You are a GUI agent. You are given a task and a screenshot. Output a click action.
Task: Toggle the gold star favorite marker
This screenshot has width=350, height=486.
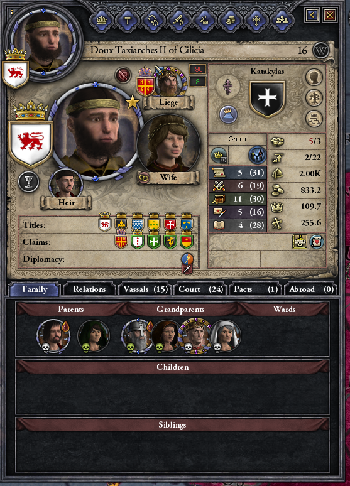(x=132, y=102)
